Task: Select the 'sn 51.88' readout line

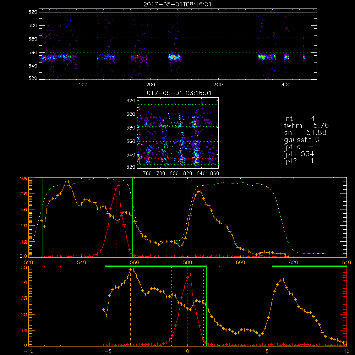Action: point(305,132)
